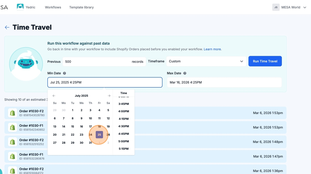Viewport: 311px width, 174px height.
Task: Click the JS user avatar
Action: (276, 7)
